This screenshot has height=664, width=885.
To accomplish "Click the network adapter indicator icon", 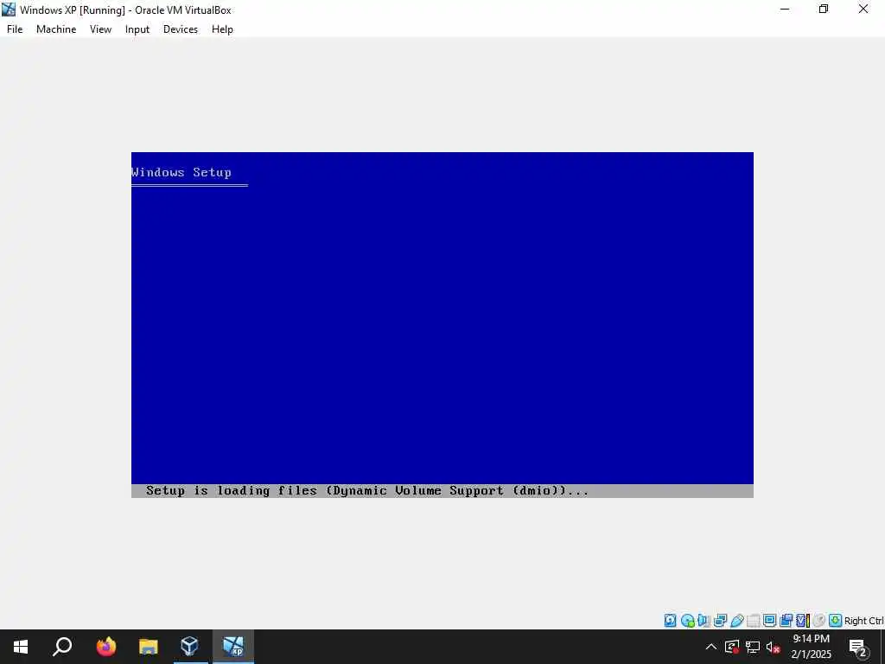I will (x=720, y=621).
